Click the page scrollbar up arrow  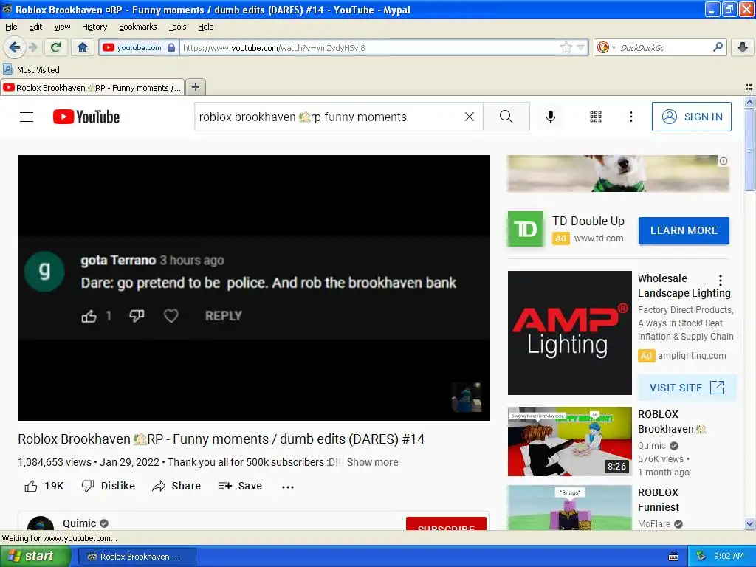pos(749,102)
